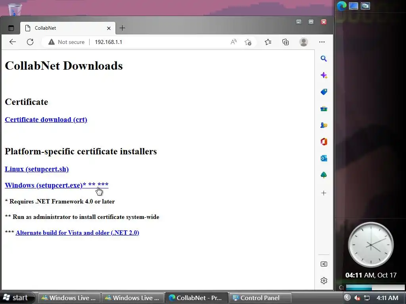Open Recycle Bin on the desktop

[x=15, y=9]
